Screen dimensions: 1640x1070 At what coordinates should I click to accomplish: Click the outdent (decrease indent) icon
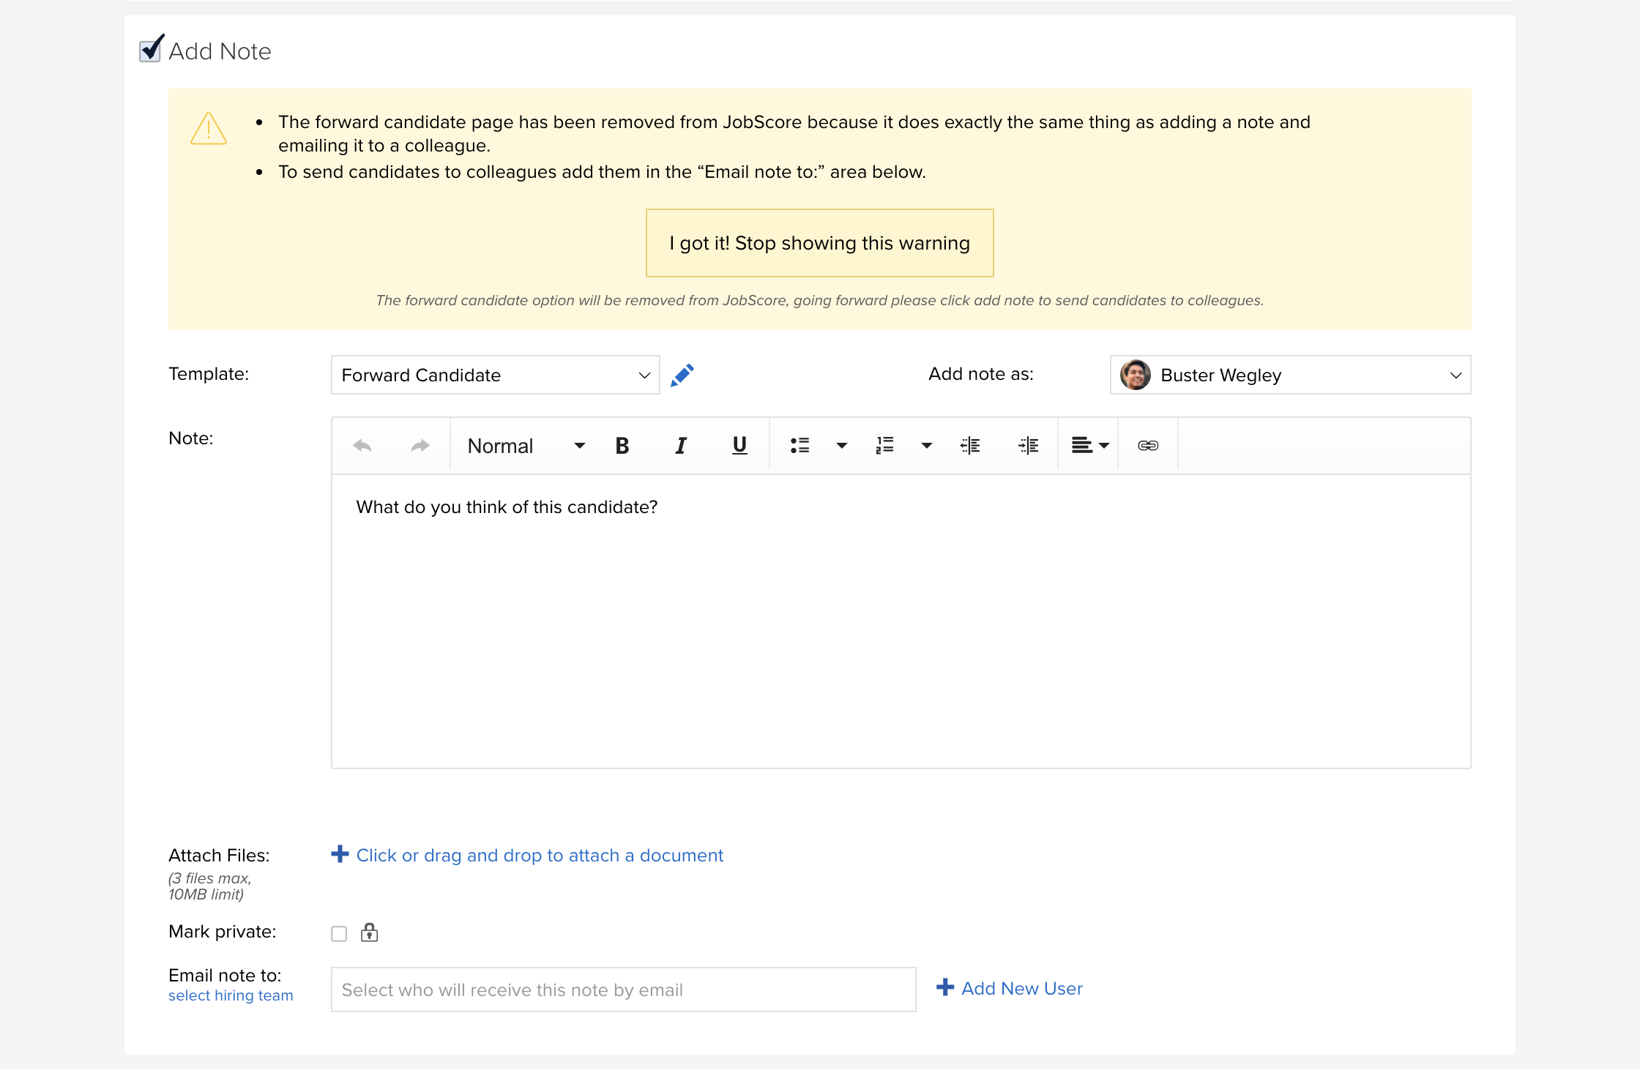pos(970,446)
